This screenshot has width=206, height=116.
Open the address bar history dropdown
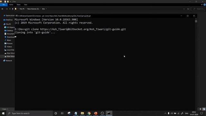pyautogui.click(x=184, y=9)
